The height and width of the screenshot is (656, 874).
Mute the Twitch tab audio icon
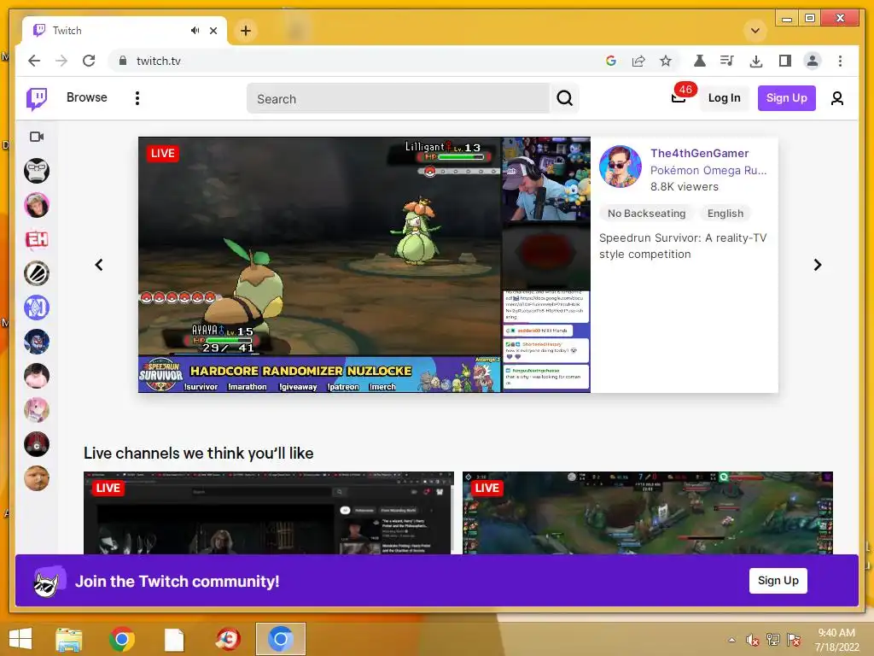[x=195, y=31]
